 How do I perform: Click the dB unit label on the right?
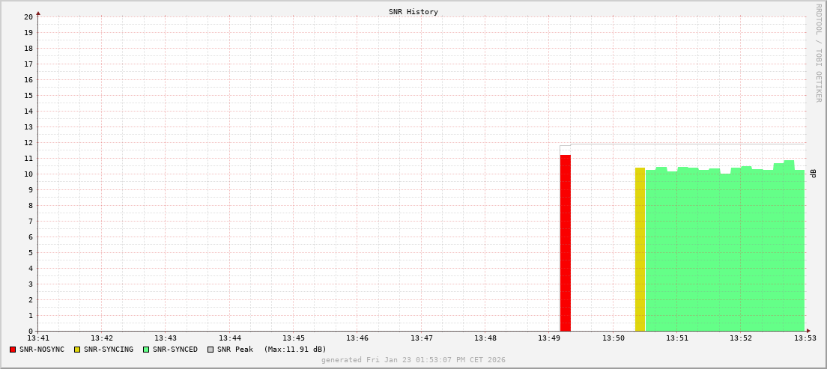click(814, 174)
